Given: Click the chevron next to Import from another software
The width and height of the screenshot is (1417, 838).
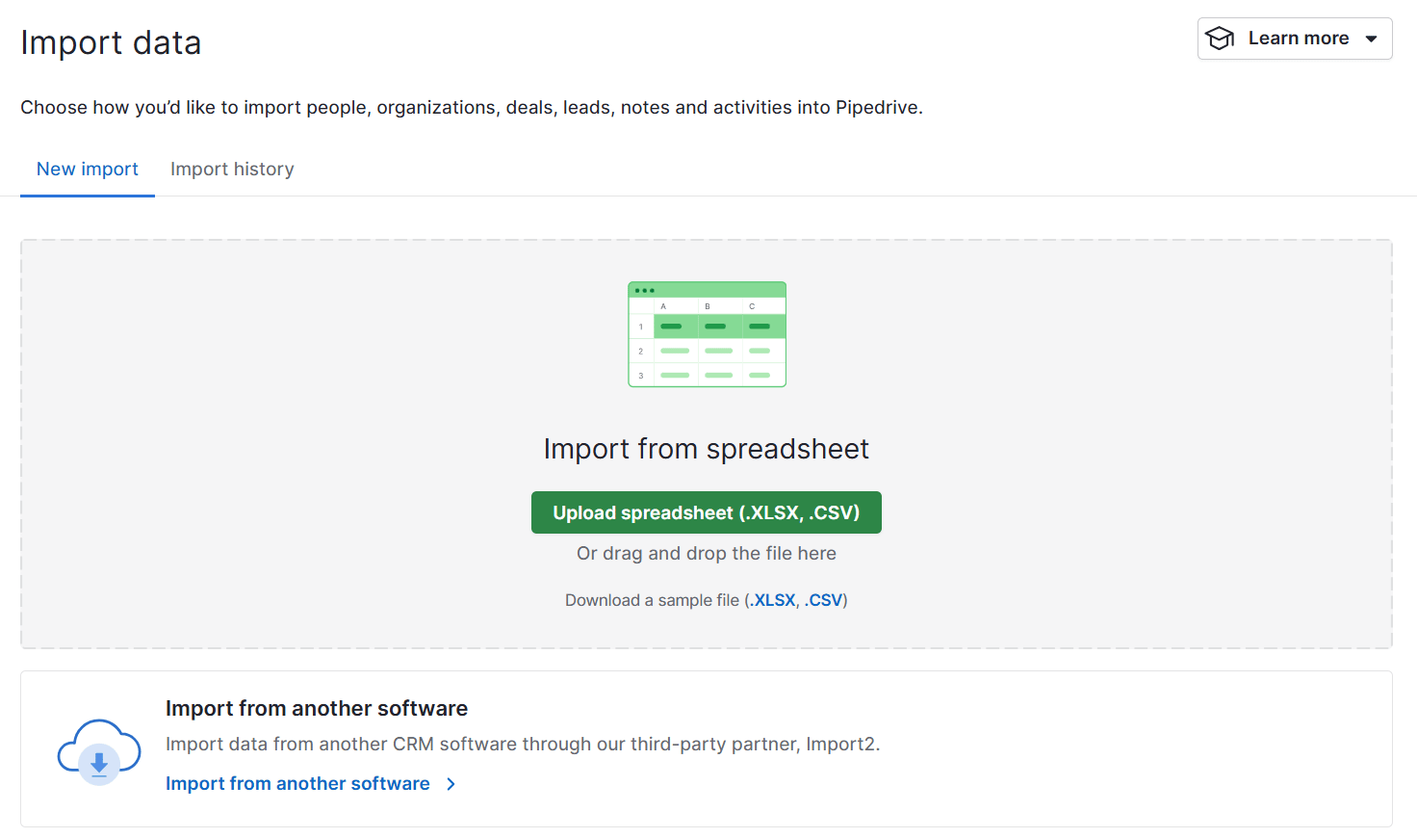Looking at the screenshot, I should click(451, 784).
